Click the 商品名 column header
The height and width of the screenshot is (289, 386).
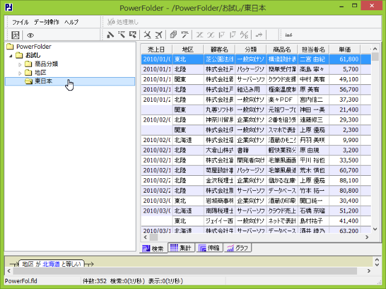click(282, 49)
